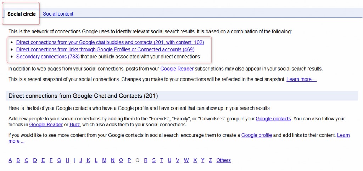Screen dimensions: 363x171
Task: Switch to the Social content tab
Action: pyautogui.click(x=58, y=14)
